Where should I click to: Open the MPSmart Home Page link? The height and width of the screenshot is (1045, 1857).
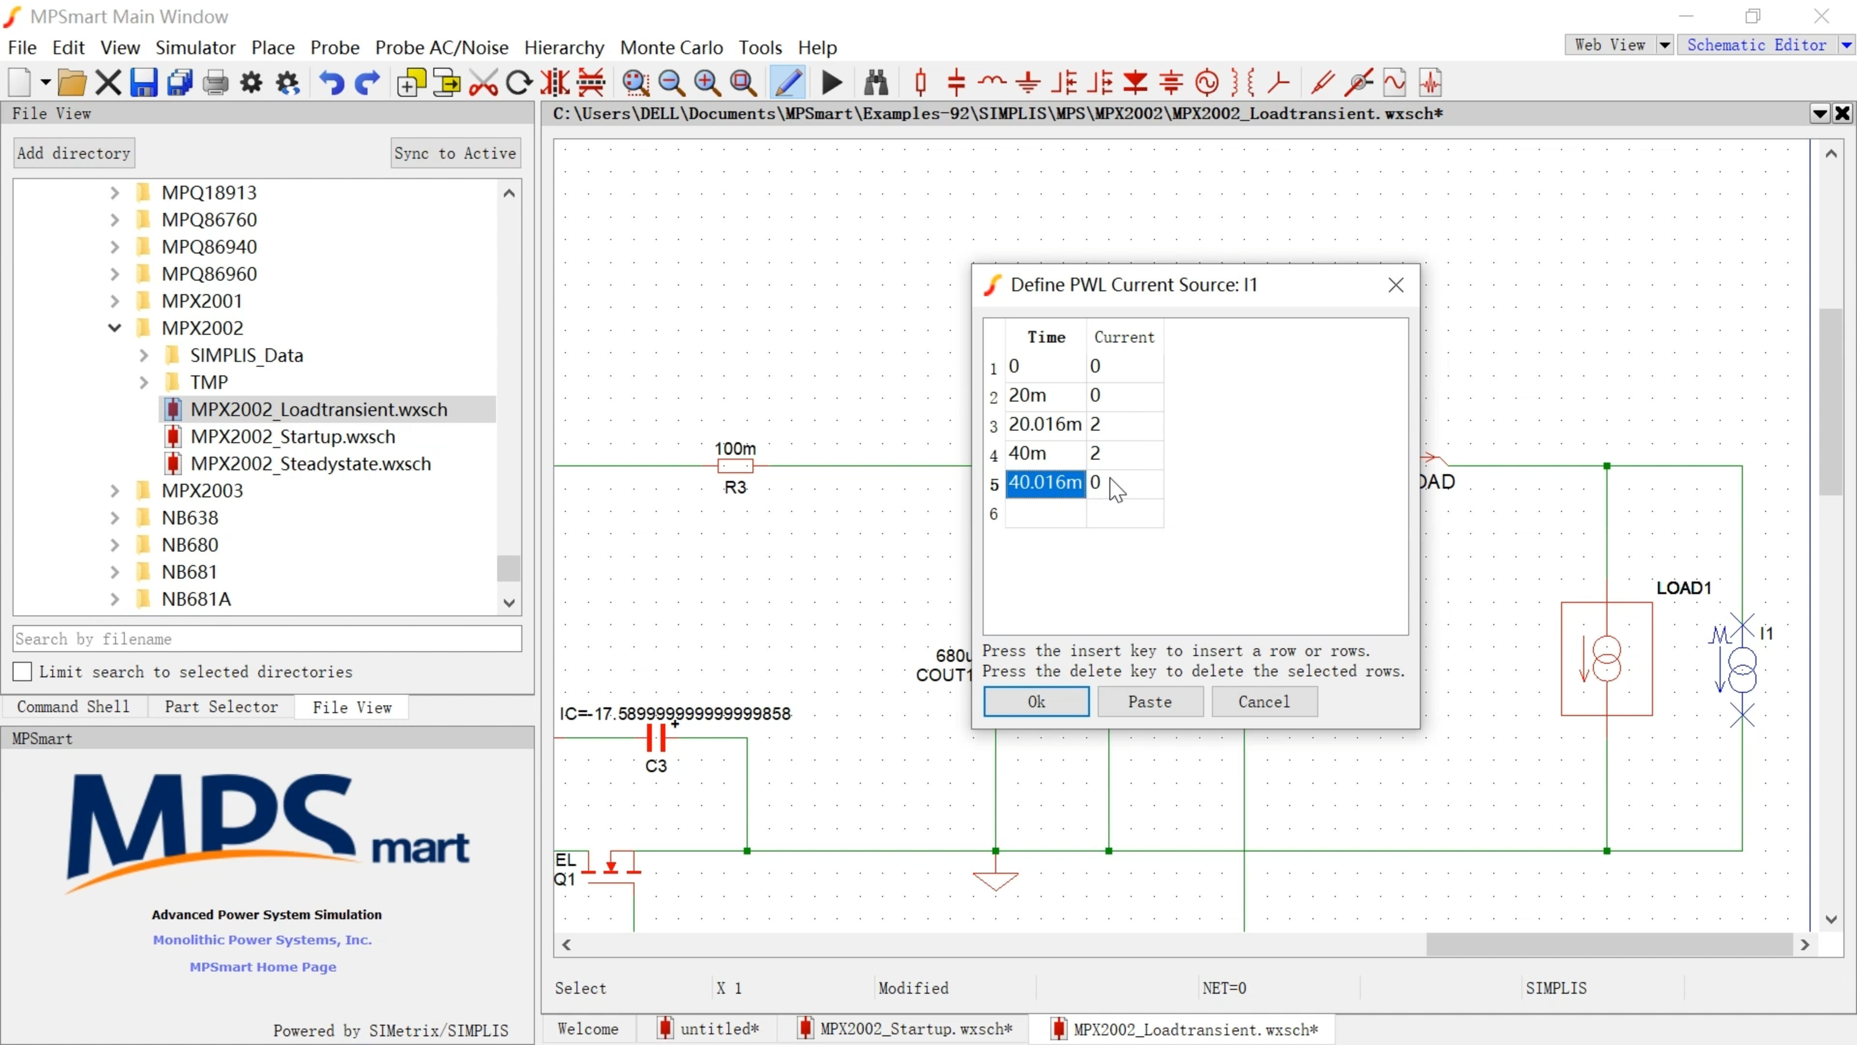[263, 967]
